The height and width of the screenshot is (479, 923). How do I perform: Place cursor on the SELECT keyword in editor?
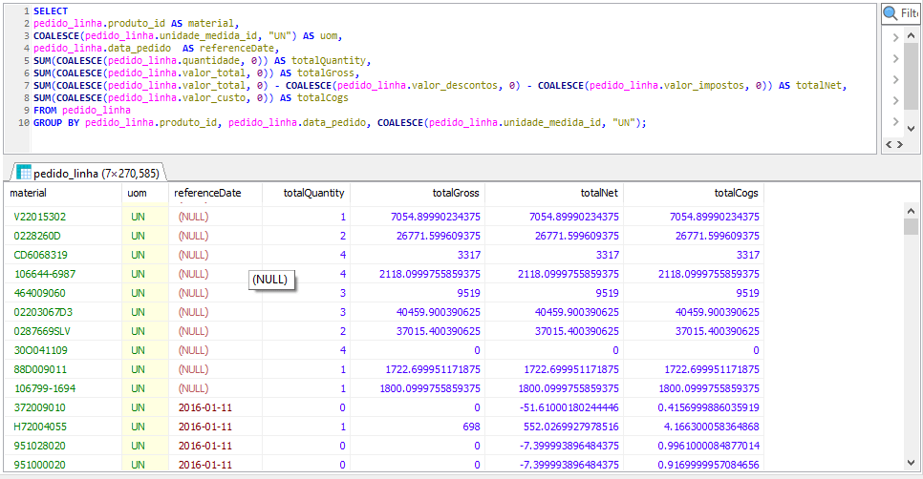click(50, 11)
